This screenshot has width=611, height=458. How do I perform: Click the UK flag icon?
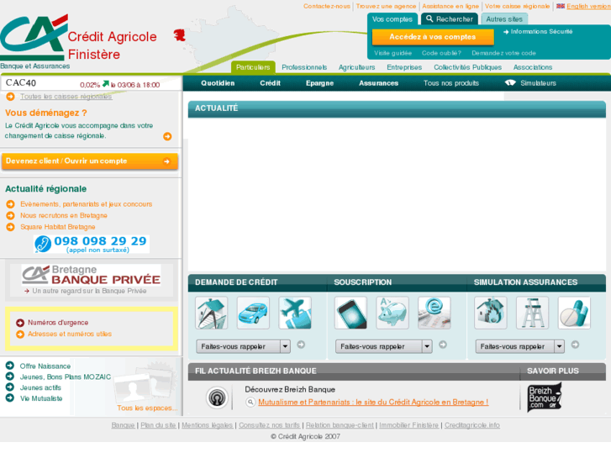(561, 6)
